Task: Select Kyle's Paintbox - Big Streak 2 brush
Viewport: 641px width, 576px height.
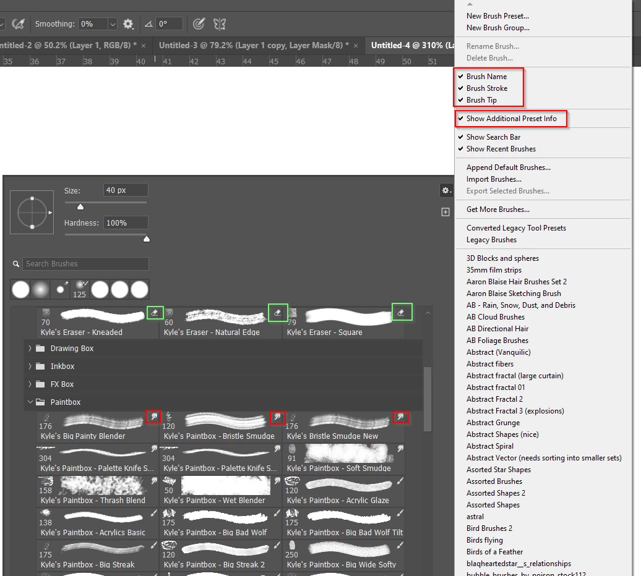Action: click(x=220, y=556)
